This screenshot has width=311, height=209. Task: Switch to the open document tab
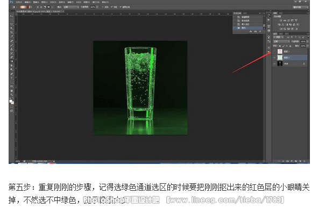point(40,11)
